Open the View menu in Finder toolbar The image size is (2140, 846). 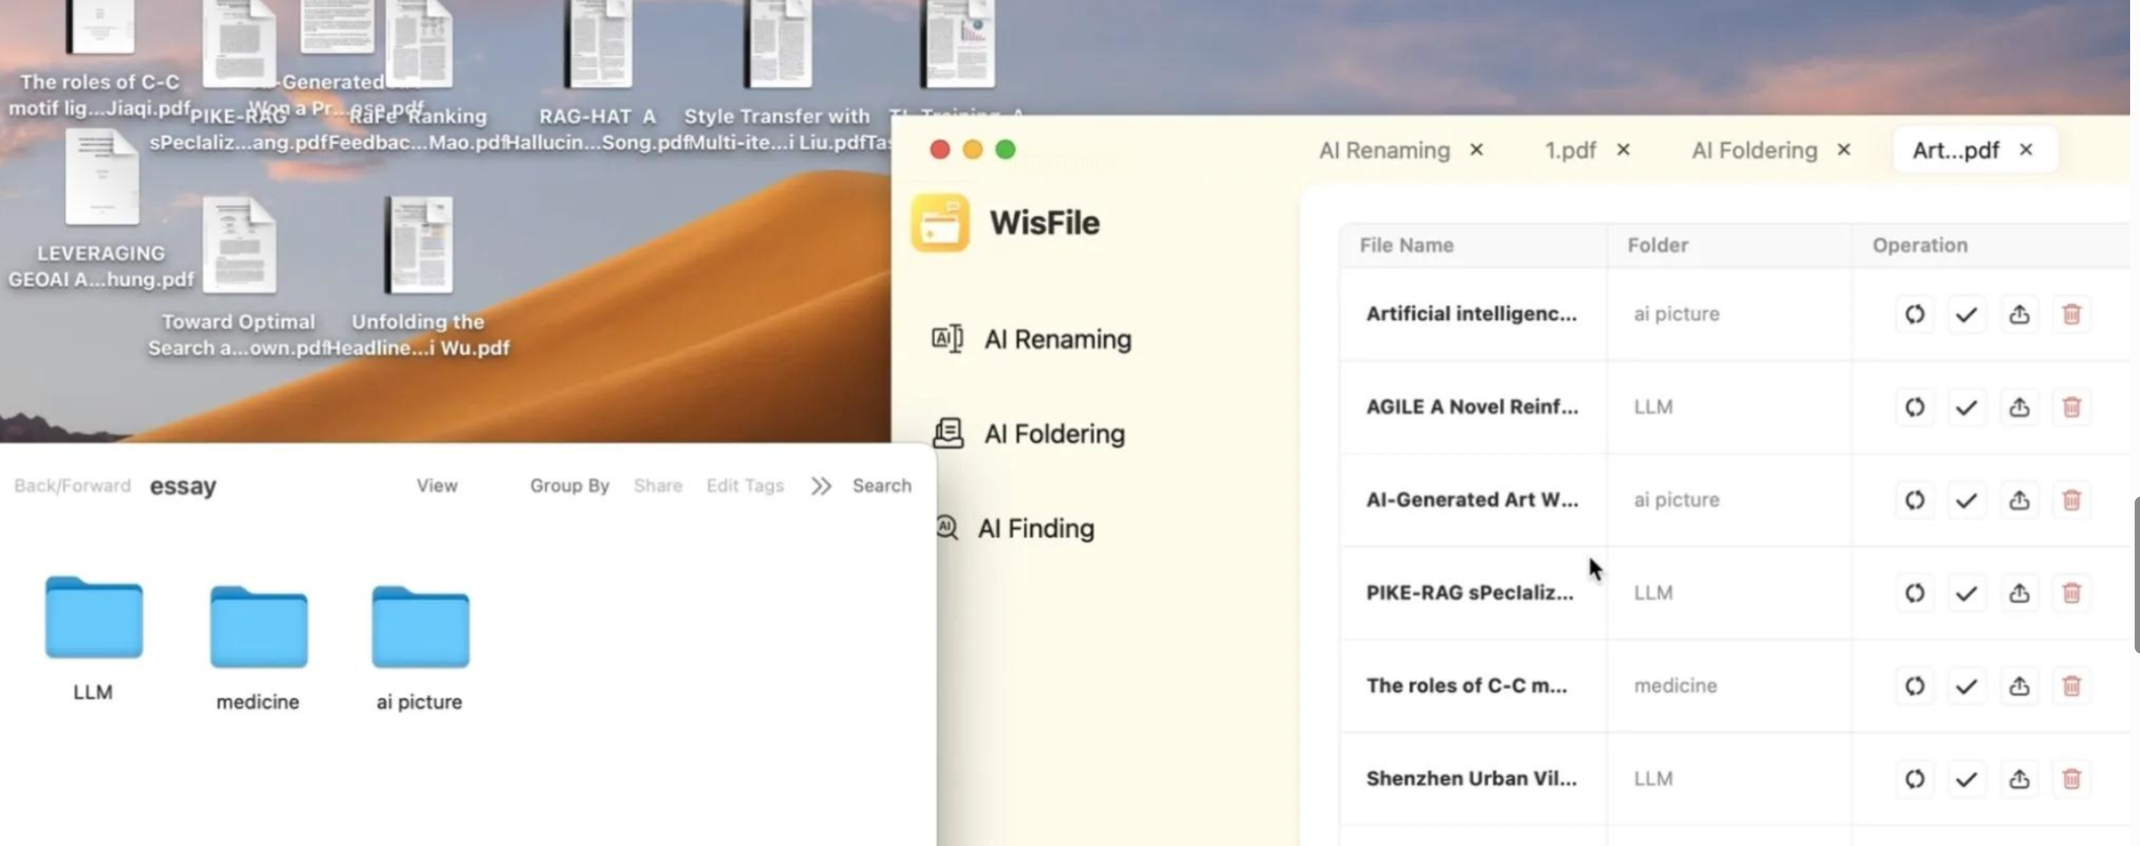[437, 486]
